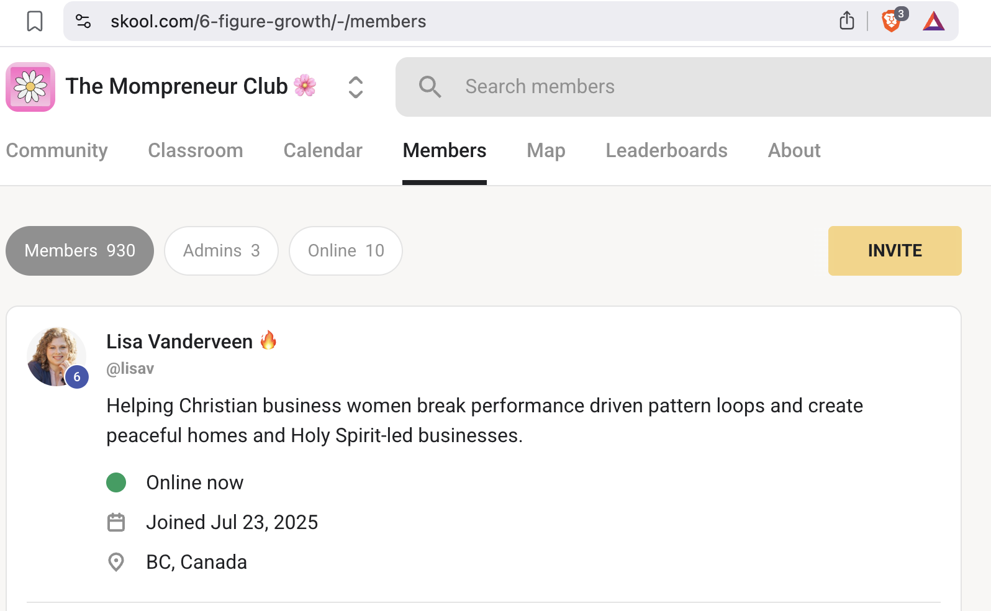Filter by Admins 3
This screenshot has height=611, width=991.
pyautogui.click(x=221, y=251)
